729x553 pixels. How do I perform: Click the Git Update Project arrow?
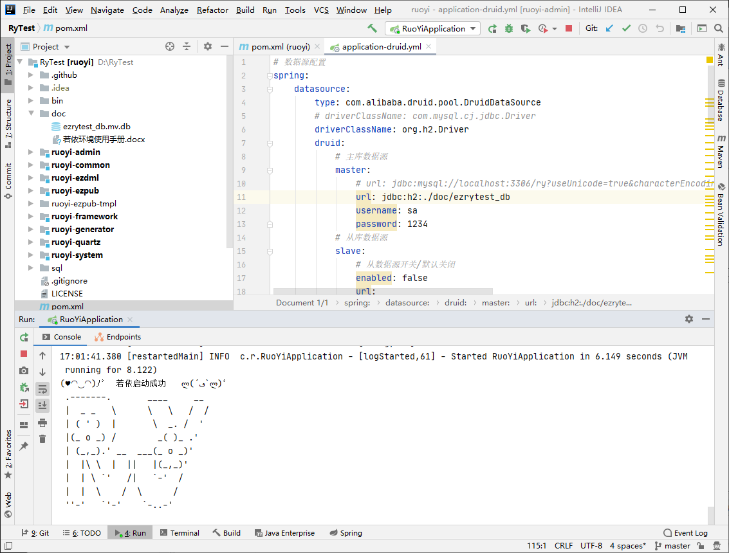(609, 28)
